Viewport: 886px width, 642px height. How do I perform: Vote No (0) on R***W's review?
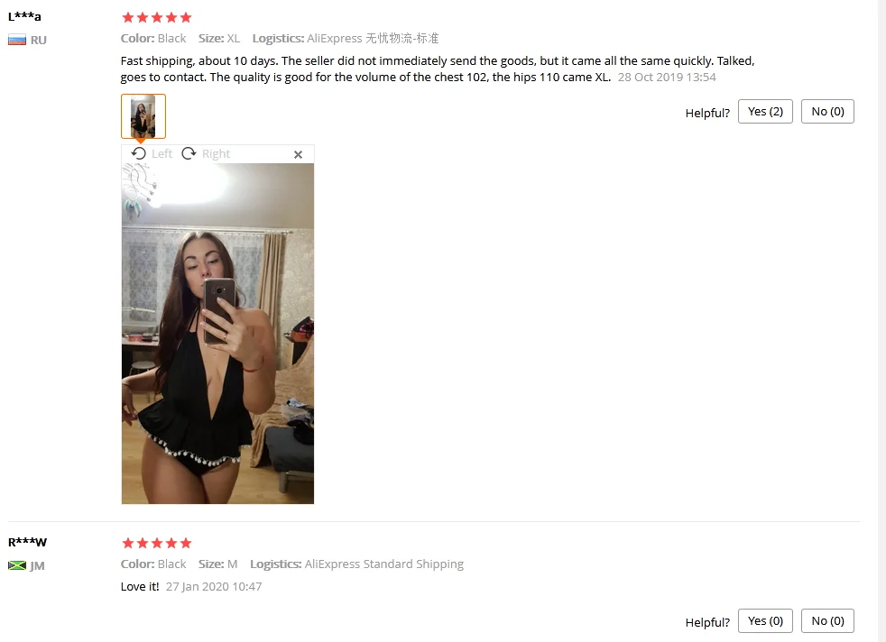pyautogui.click(x=827, y=621)
